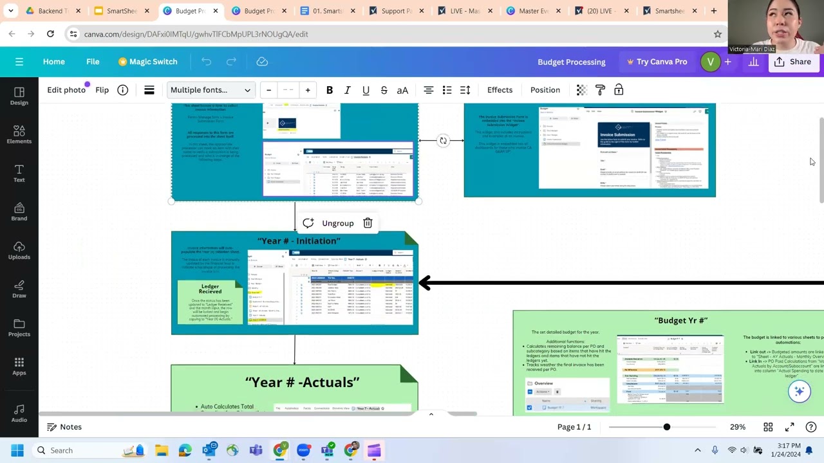Open the Position panel

545,90
